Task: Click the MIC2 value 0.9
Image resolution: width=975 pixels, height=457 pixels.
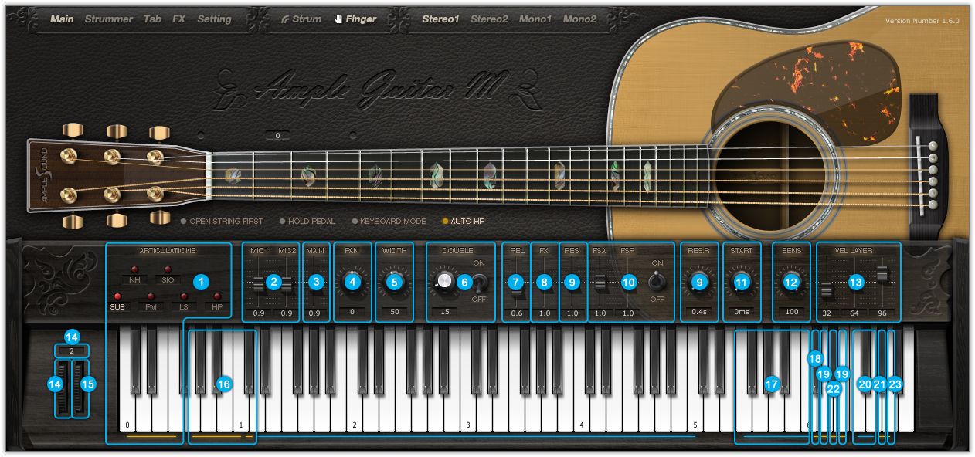Action: (x=287, y=313)
